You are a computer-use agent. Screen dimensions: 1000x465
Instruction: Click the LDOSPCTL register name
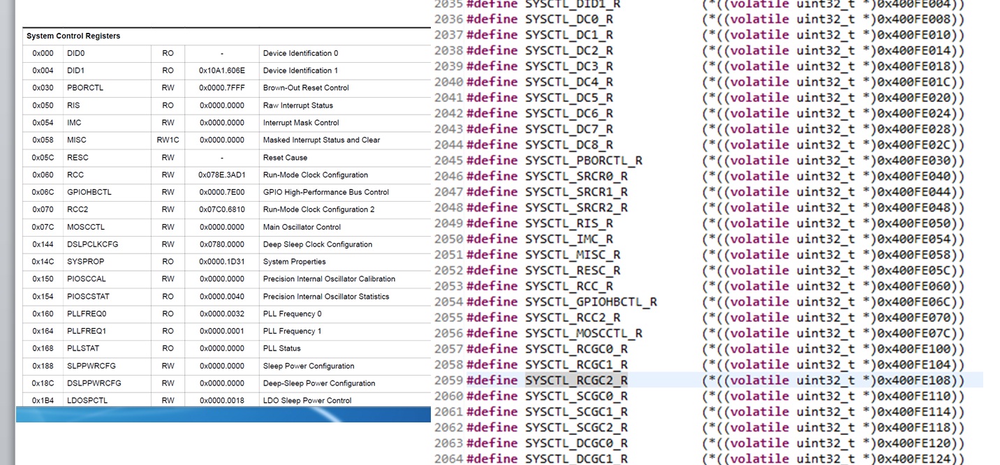[x=87, y=401]
